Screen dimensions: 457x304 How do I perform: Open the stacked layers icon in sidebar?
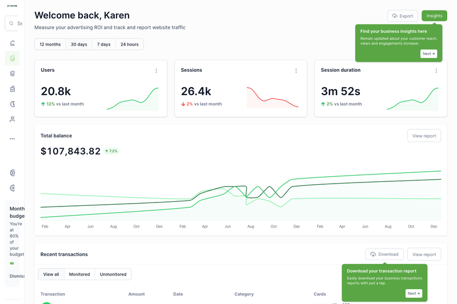(x=12, y=74)
